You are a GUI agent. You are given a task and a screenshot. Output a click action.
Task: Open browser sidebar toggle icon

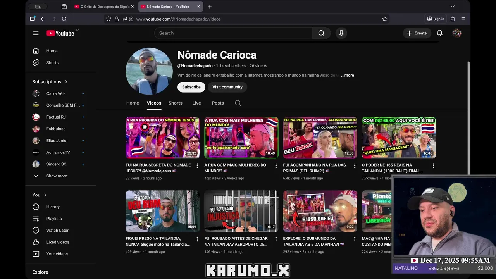(33, 19)
